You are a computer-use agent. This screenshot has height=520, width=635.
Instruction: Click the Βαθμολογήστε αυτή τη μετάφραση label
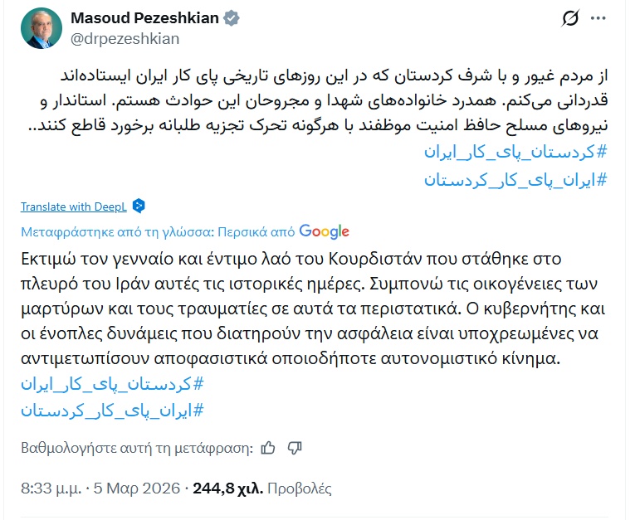[x=137, y=448]
